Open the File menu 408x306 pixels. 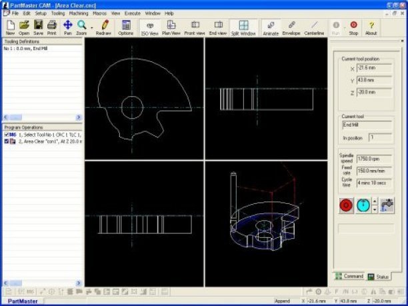[x=15, y=13]
